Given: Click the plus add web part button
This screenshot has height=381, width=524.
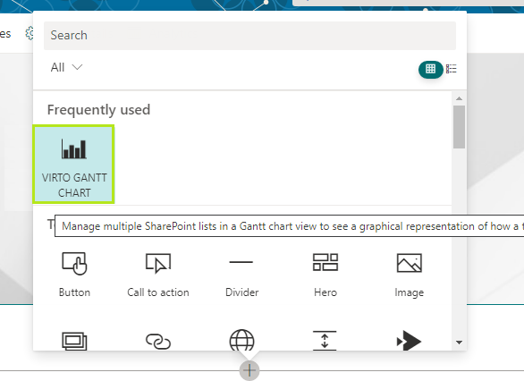Looking at the screenshot, I should [x=249, y=370].
